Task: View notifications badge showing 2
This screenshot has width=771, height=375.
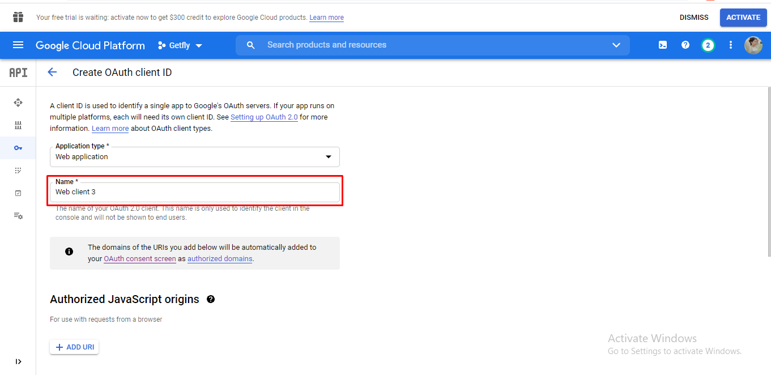Action: coord(708,45)
